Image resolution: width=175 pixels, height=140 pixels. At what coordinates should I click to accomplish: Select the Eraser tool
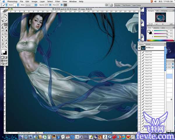click(2, 31)
